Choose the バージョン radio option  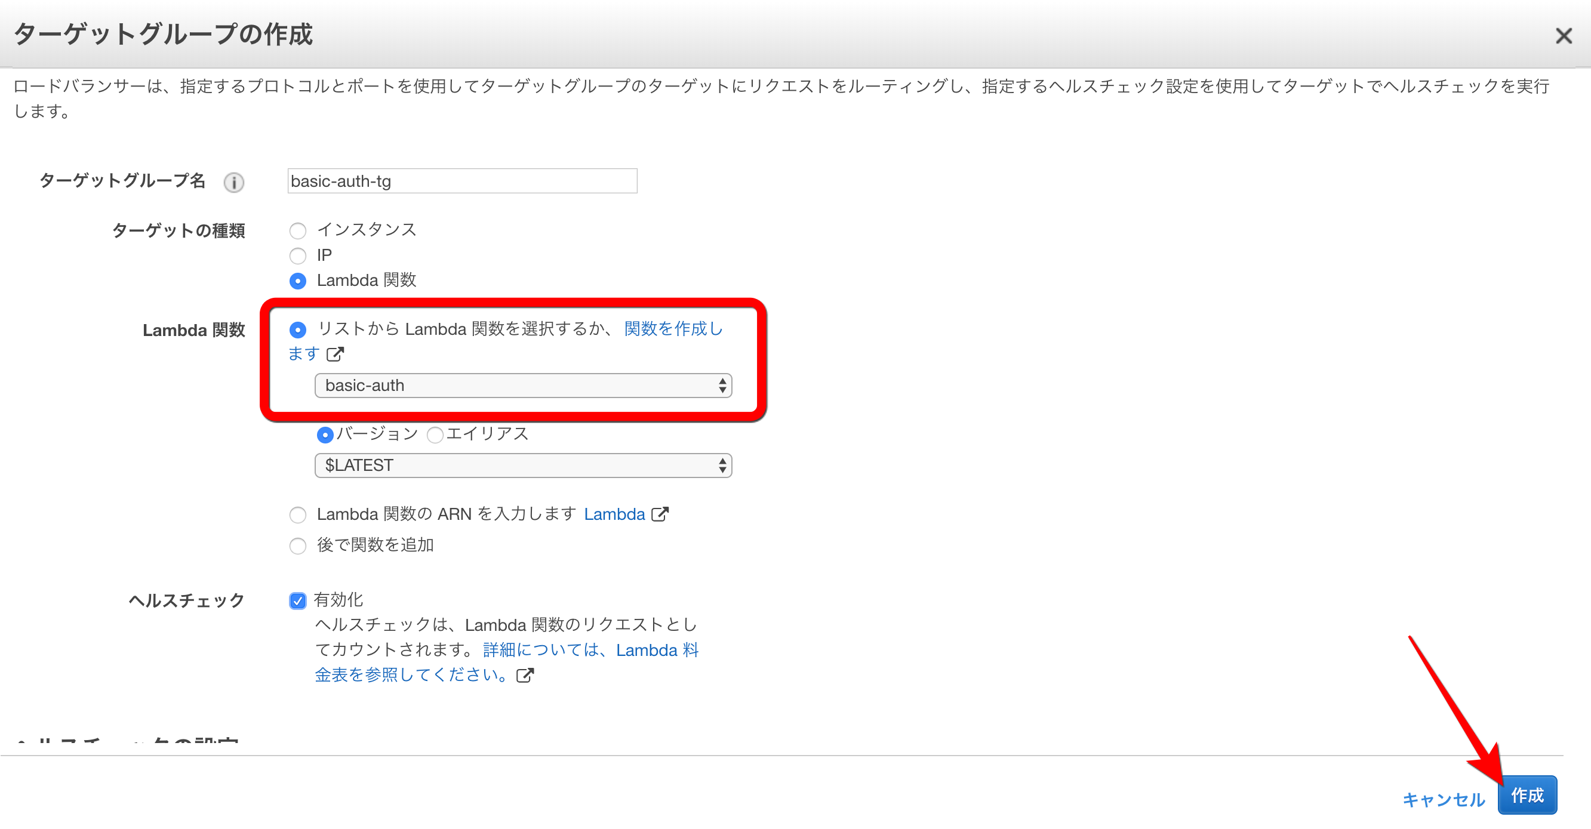point(325,435)
